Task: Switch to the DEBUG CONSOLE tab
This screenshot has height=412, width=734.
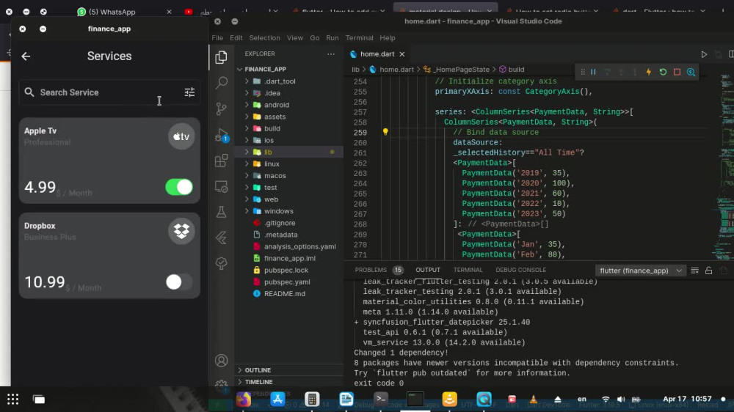Action: [x=520, y=270]
